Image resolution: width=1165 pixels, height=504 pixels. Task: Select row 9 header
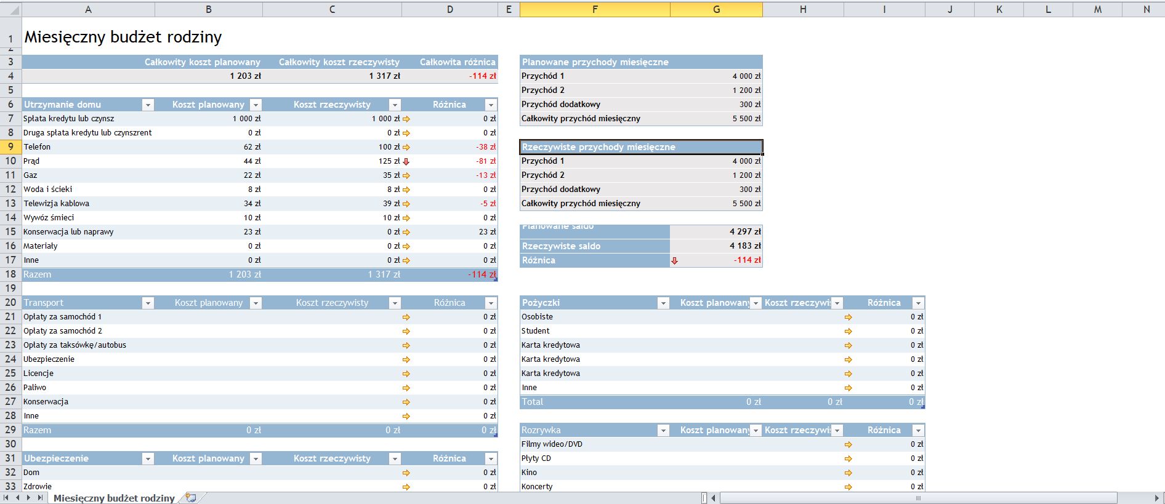10,146
